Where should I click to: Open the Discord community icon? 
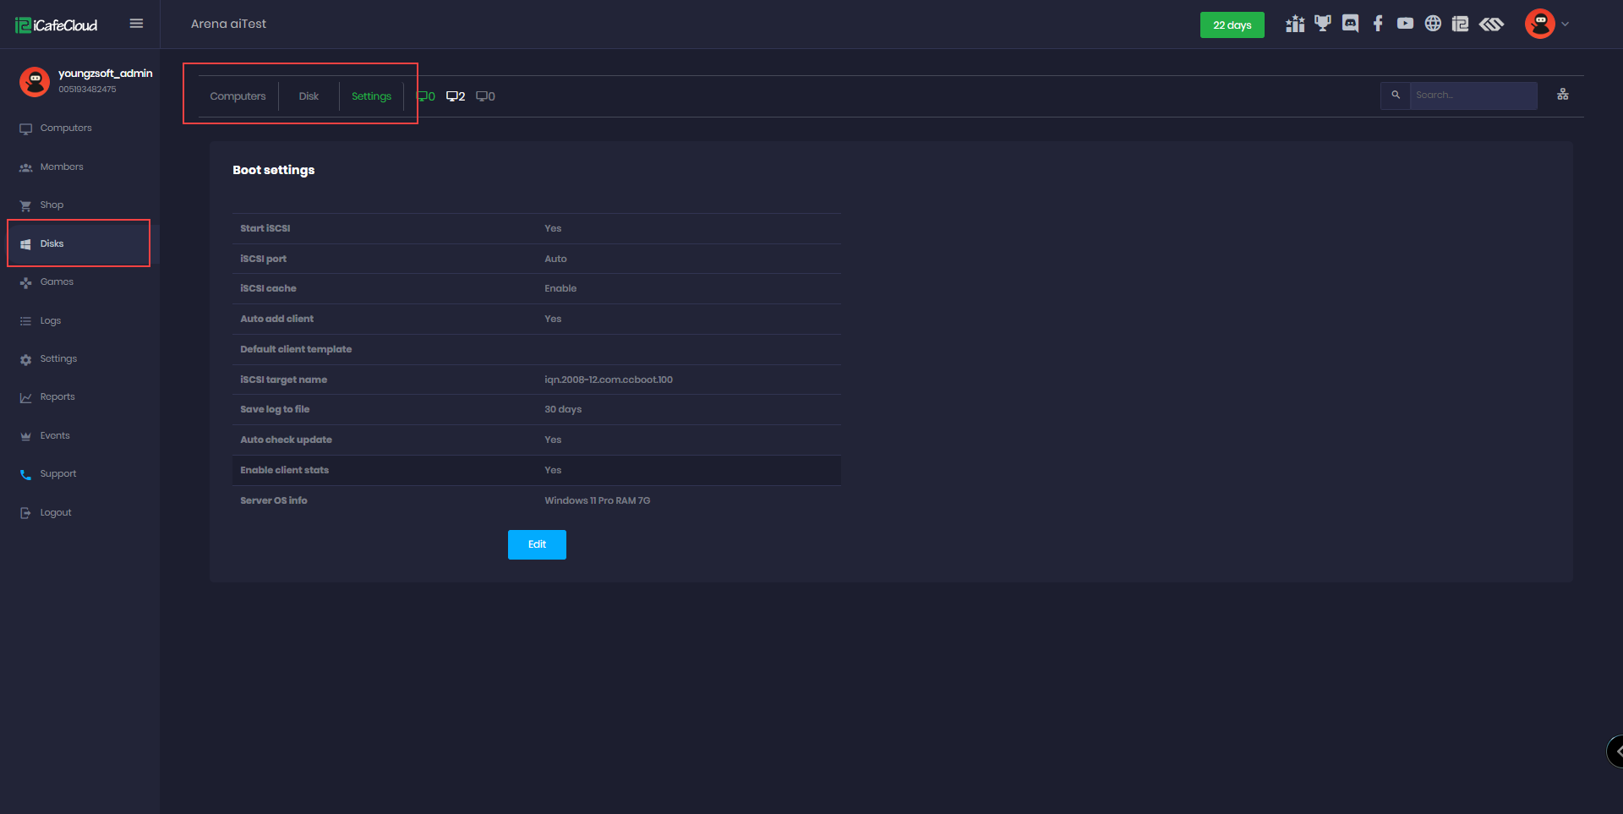click(1350, 24)
